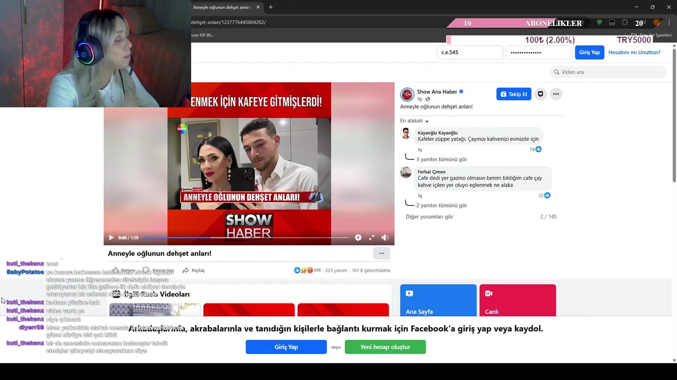The image size is (677, 380).
Task: Open video settings gear
Action: [358, 237]
